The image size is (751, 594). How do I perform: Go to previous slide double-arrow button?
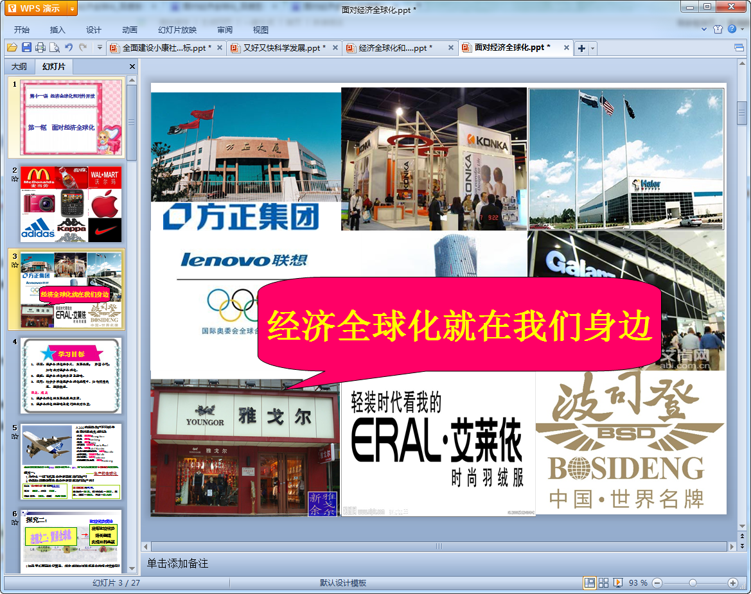click(x=742, y=537)
